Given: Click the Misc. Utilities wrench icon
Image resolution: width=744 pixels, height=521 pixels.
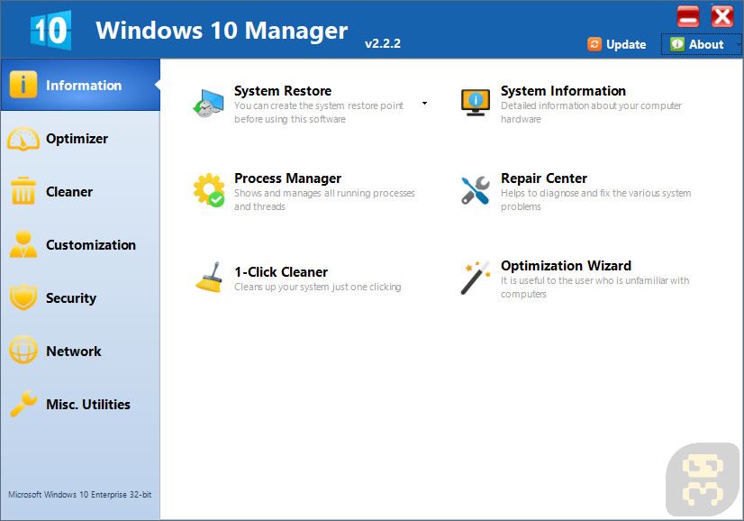Looking at the screenshot, I should pyautogui.click(x=23, y=403).
